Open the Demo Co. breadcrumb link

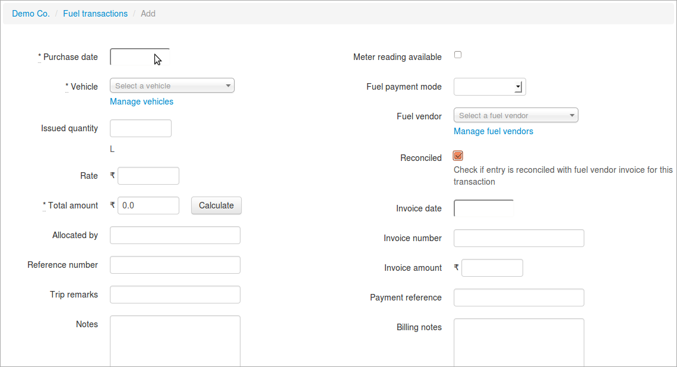coord(31,14)
